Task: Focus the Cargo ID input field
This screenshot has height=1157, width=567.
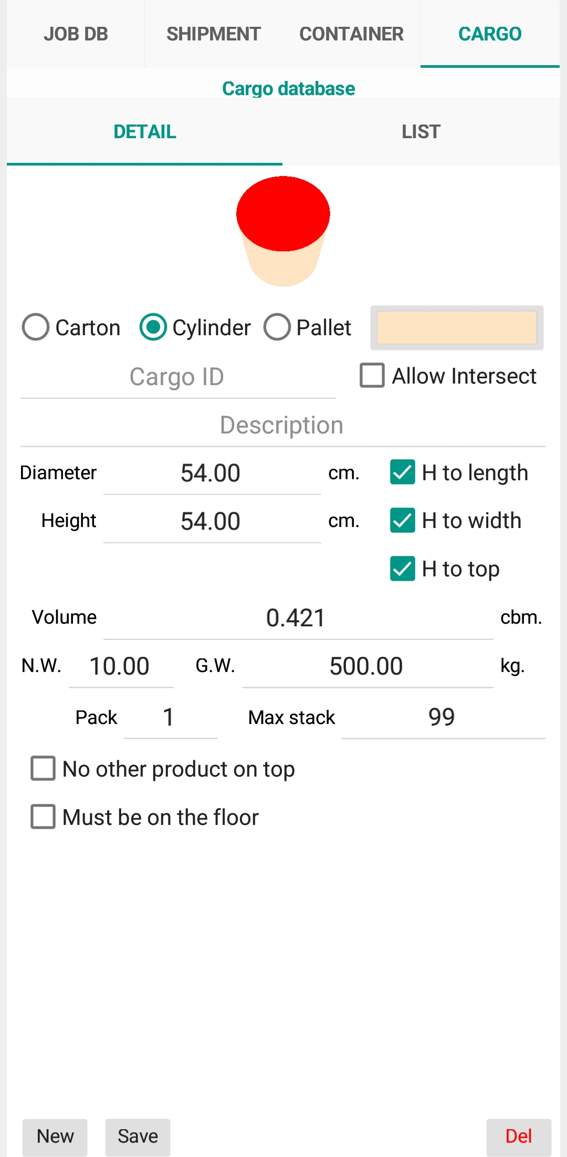Action: tap(178, 377)
